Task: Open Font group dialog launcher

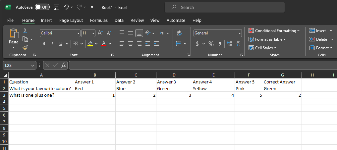Action: point(113,55)
